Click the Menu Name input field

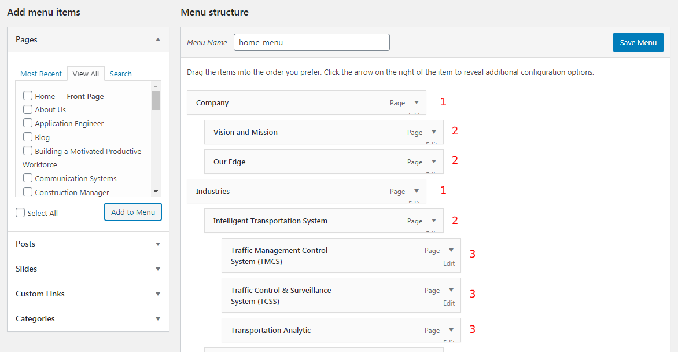coord(312,42)
